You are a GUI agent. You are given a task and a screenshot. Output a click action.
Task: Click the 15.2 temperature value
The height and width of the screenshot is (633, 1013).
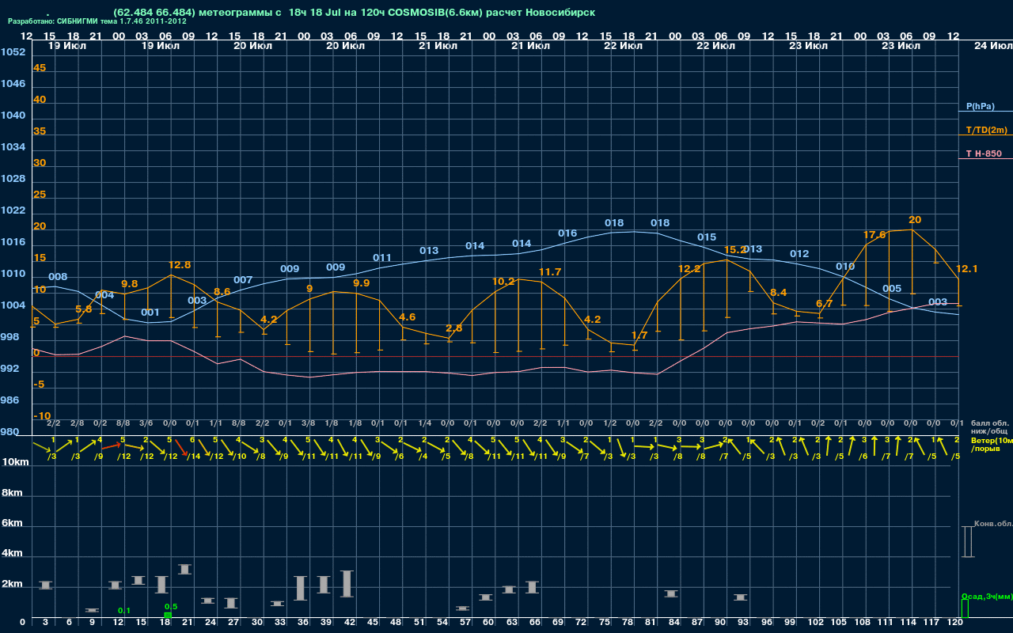pyautogui.click(x=735, y=250)
